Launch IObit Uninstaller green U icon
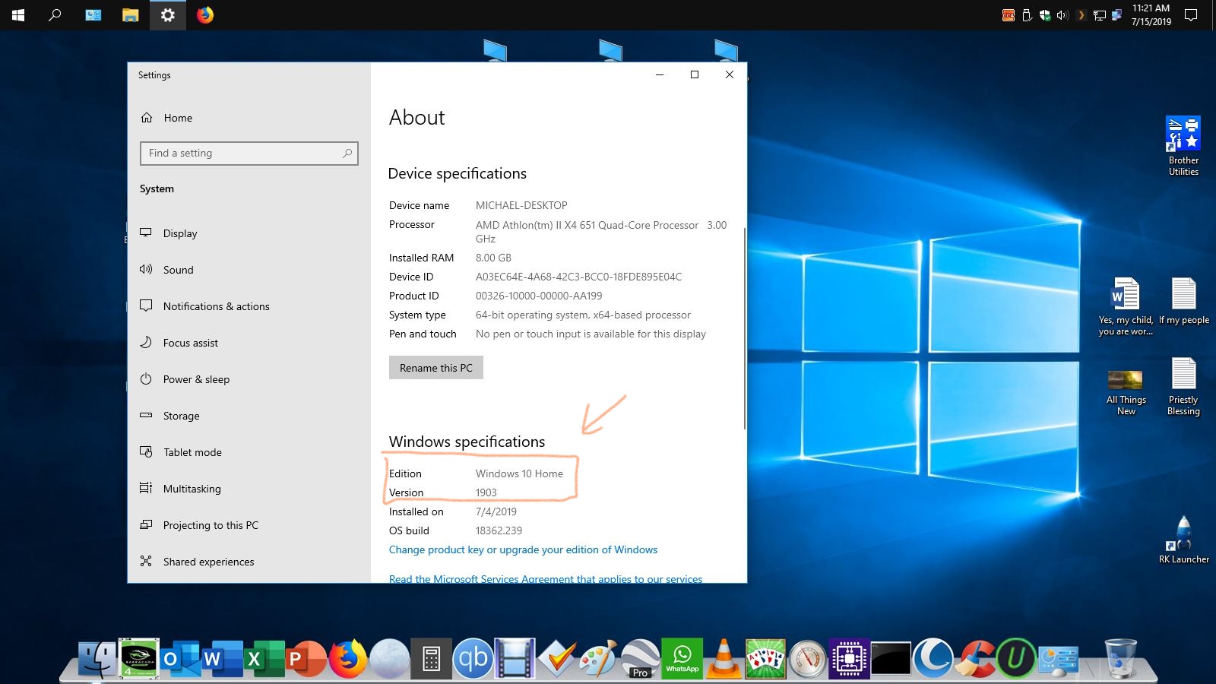 coord(1016,658)
